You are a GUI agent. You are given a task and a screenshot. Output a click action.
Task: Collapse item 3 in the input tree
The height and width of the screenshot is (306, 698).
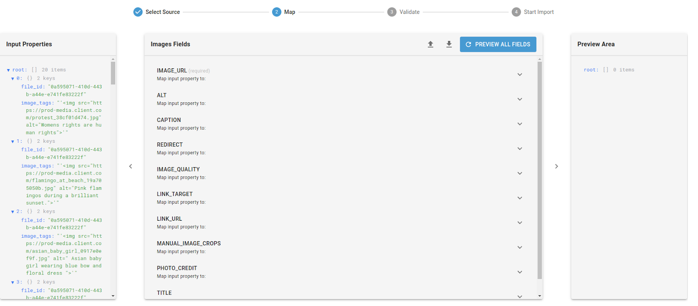pos(13,282)
